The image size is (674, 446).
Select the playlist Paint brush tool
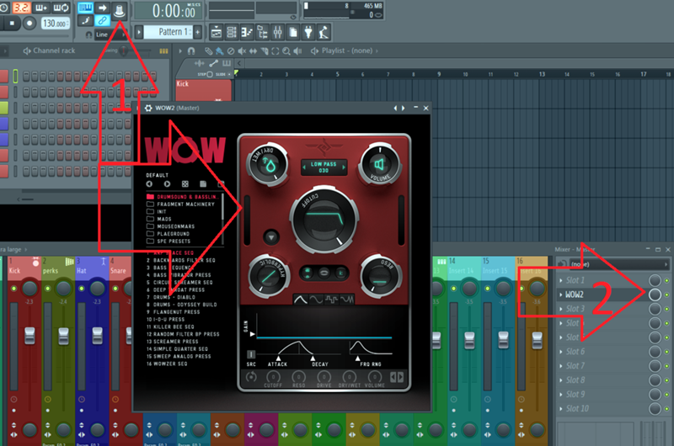(219, 51)
